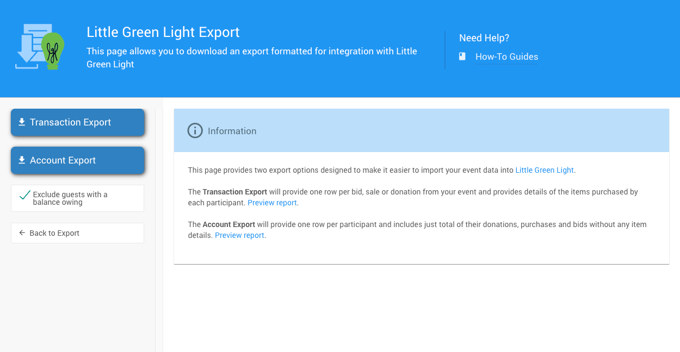Go Back to Export page
Viewport: 680px width, 352px height.
[x=77, y=233]
